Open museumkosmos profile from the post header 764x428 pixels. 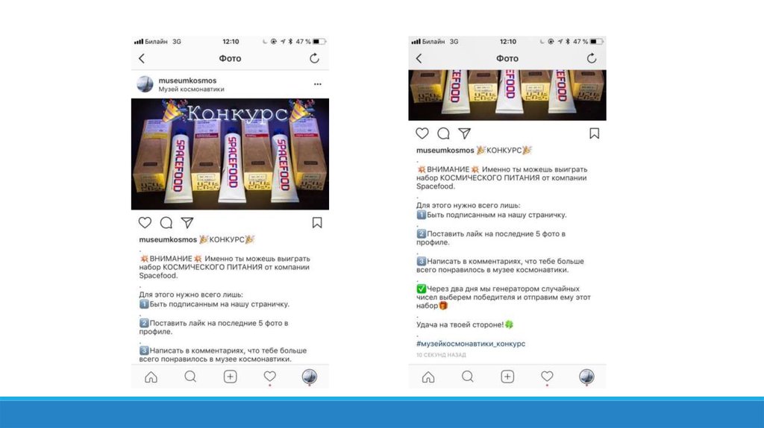187,81
